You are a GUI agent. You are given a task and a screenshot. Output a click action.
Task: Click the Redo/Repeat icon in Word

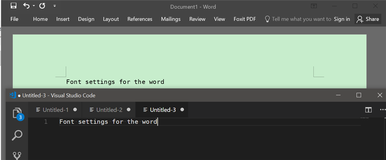pyautogui.click(x=42, y=6)
